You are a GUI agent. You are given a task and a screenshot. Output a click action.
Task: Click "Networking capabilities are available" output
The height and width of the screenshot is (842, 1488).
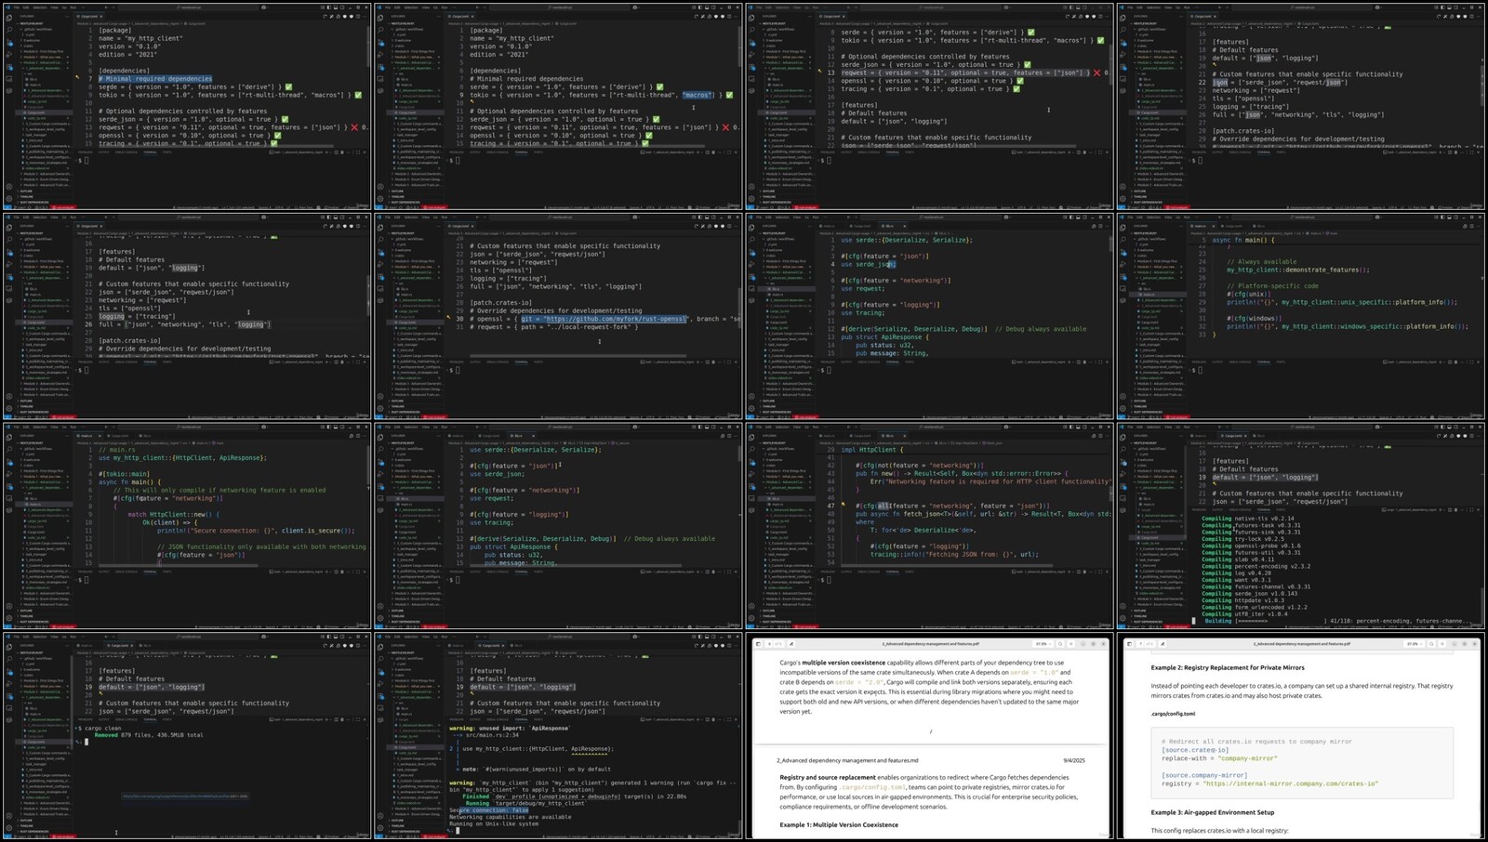tap(511, 817)
